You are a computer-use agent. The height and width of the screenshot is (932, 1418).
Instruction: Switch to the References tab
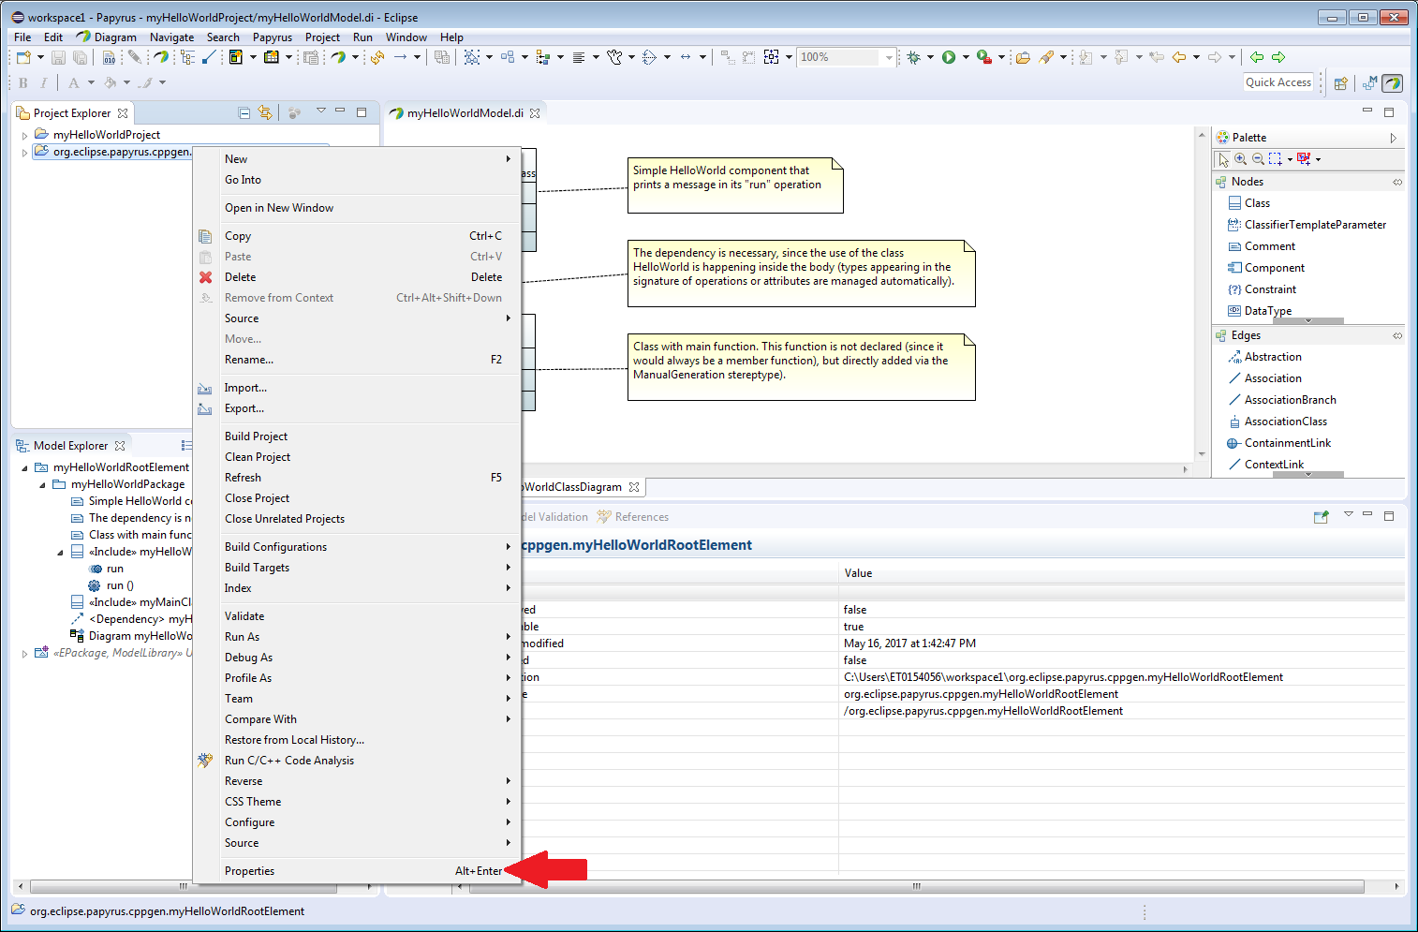pos(634,517)
